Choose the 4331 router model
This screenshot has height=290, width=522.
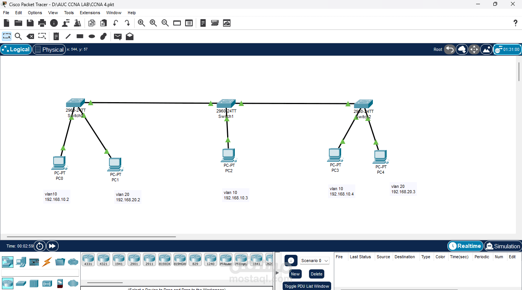pos(88,260)
